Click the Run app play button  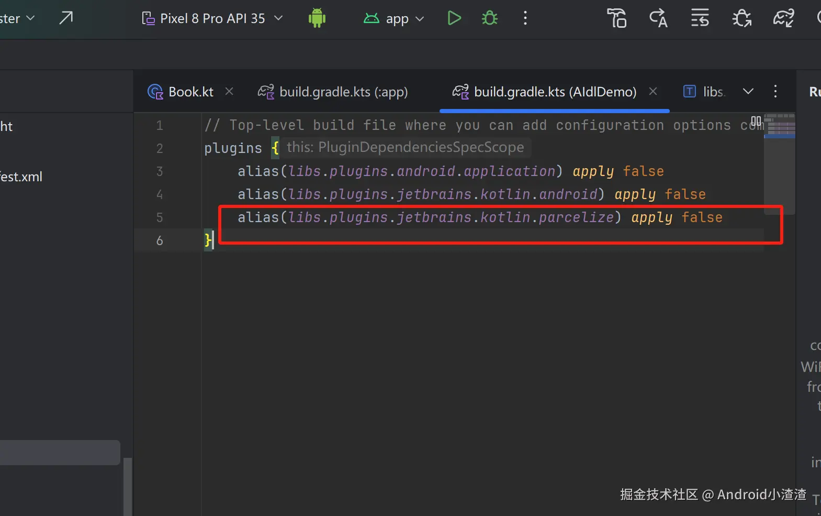tap(454, 18)
